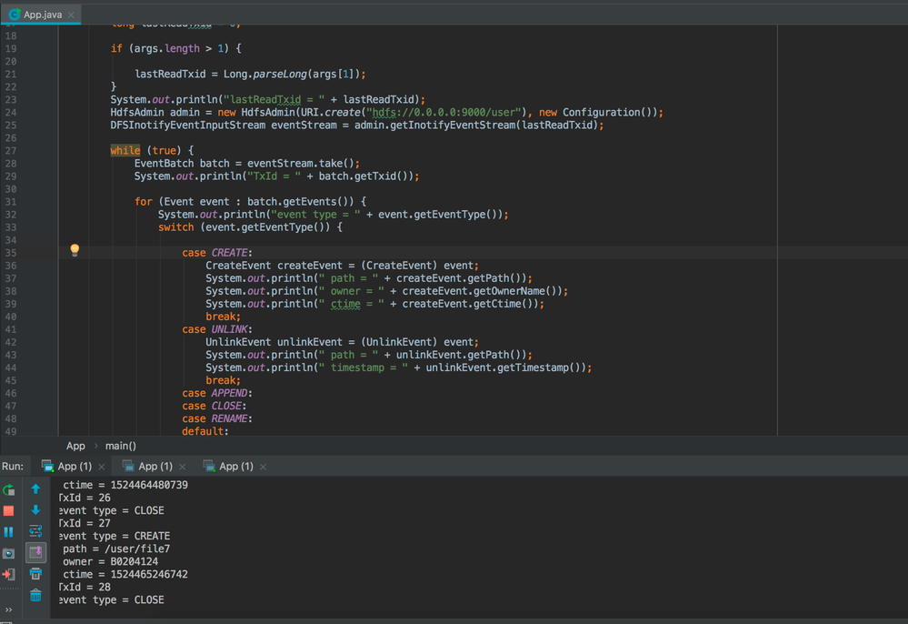The image size is (908, 624).
Task: Toggle scroll to end of console output
Action: tap(36, 552)
